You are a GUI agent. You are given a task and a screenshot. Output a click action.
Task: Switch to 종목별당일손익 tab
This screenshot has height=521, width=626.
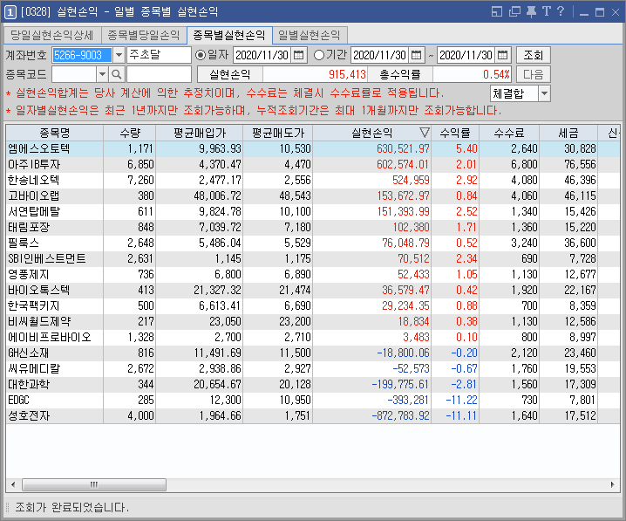tap(144, 35)
